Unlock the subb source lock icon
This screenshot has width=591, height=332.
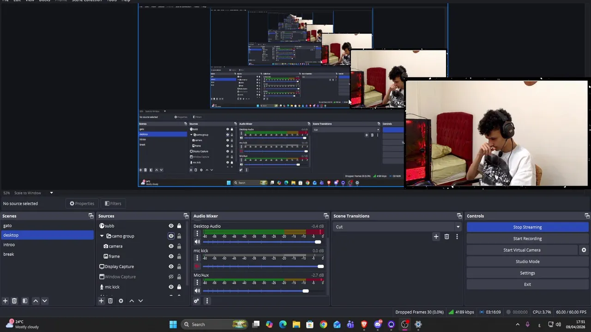179,226
